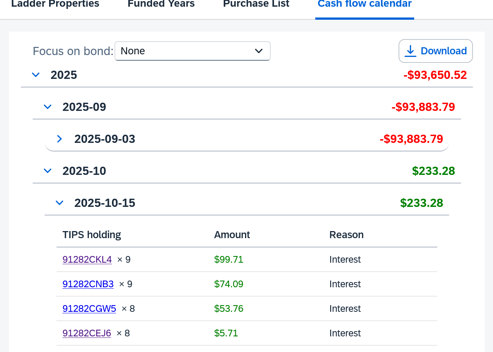Click the Reason column header
Screen dimensions: 493x352
coord(346,235)
